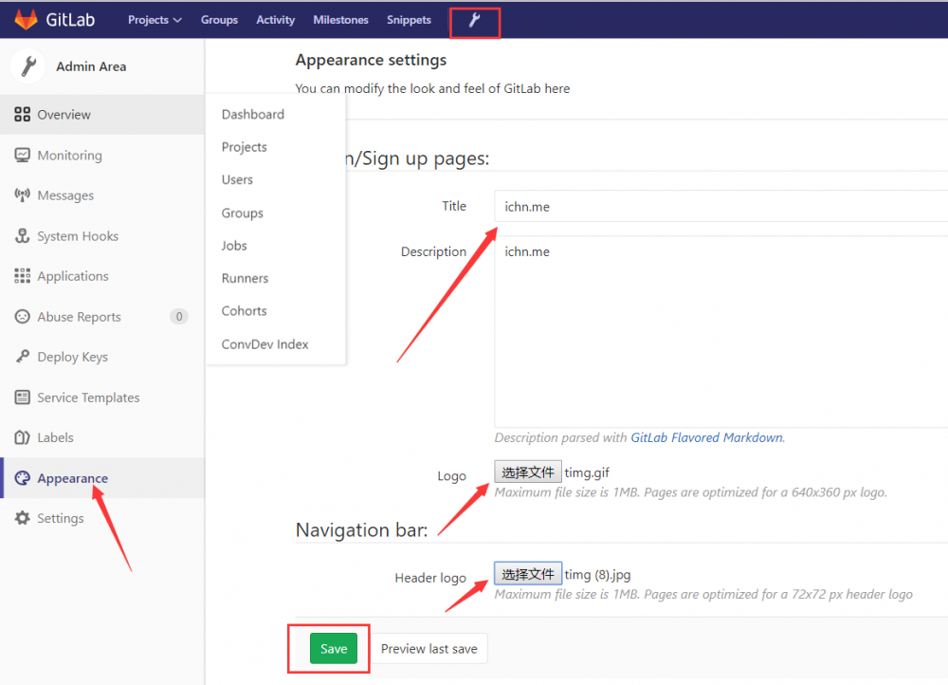Select Overview in the sidebar
Screen dimensions: 948x685
(102, 115)
